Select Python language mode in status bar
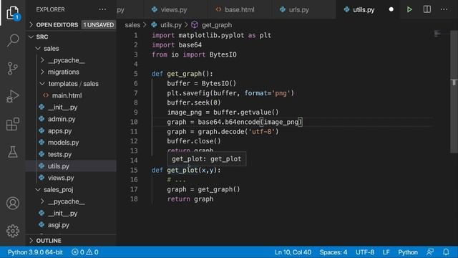 coord(408,252)
